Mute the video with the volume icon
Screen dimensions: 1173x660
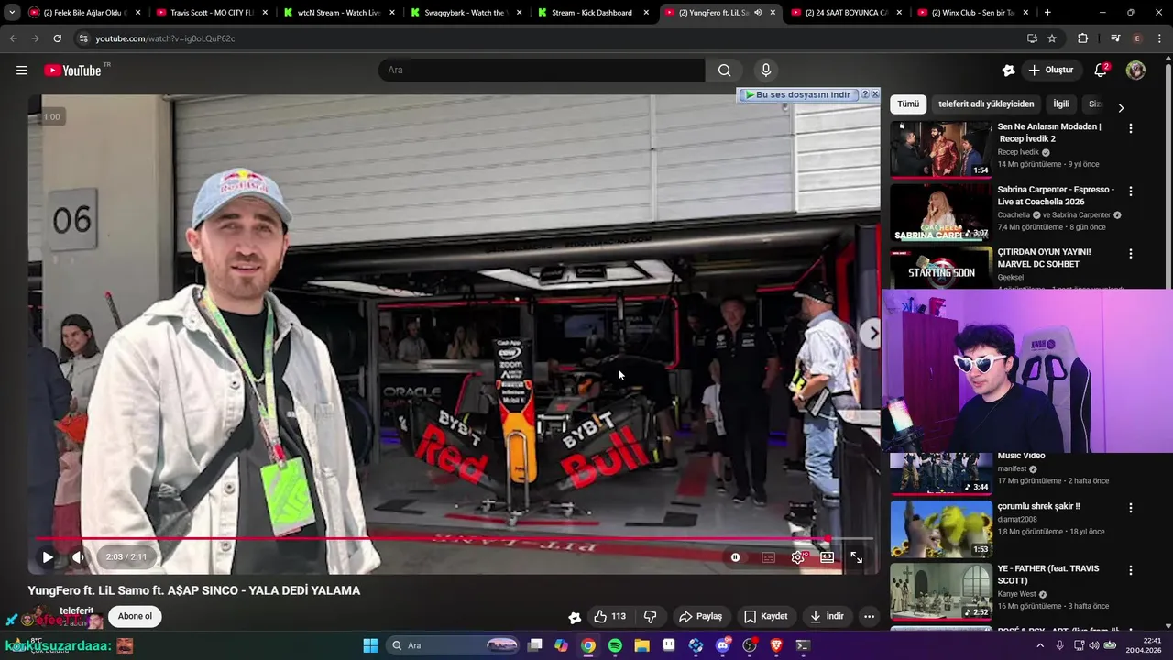pos(78,556)
